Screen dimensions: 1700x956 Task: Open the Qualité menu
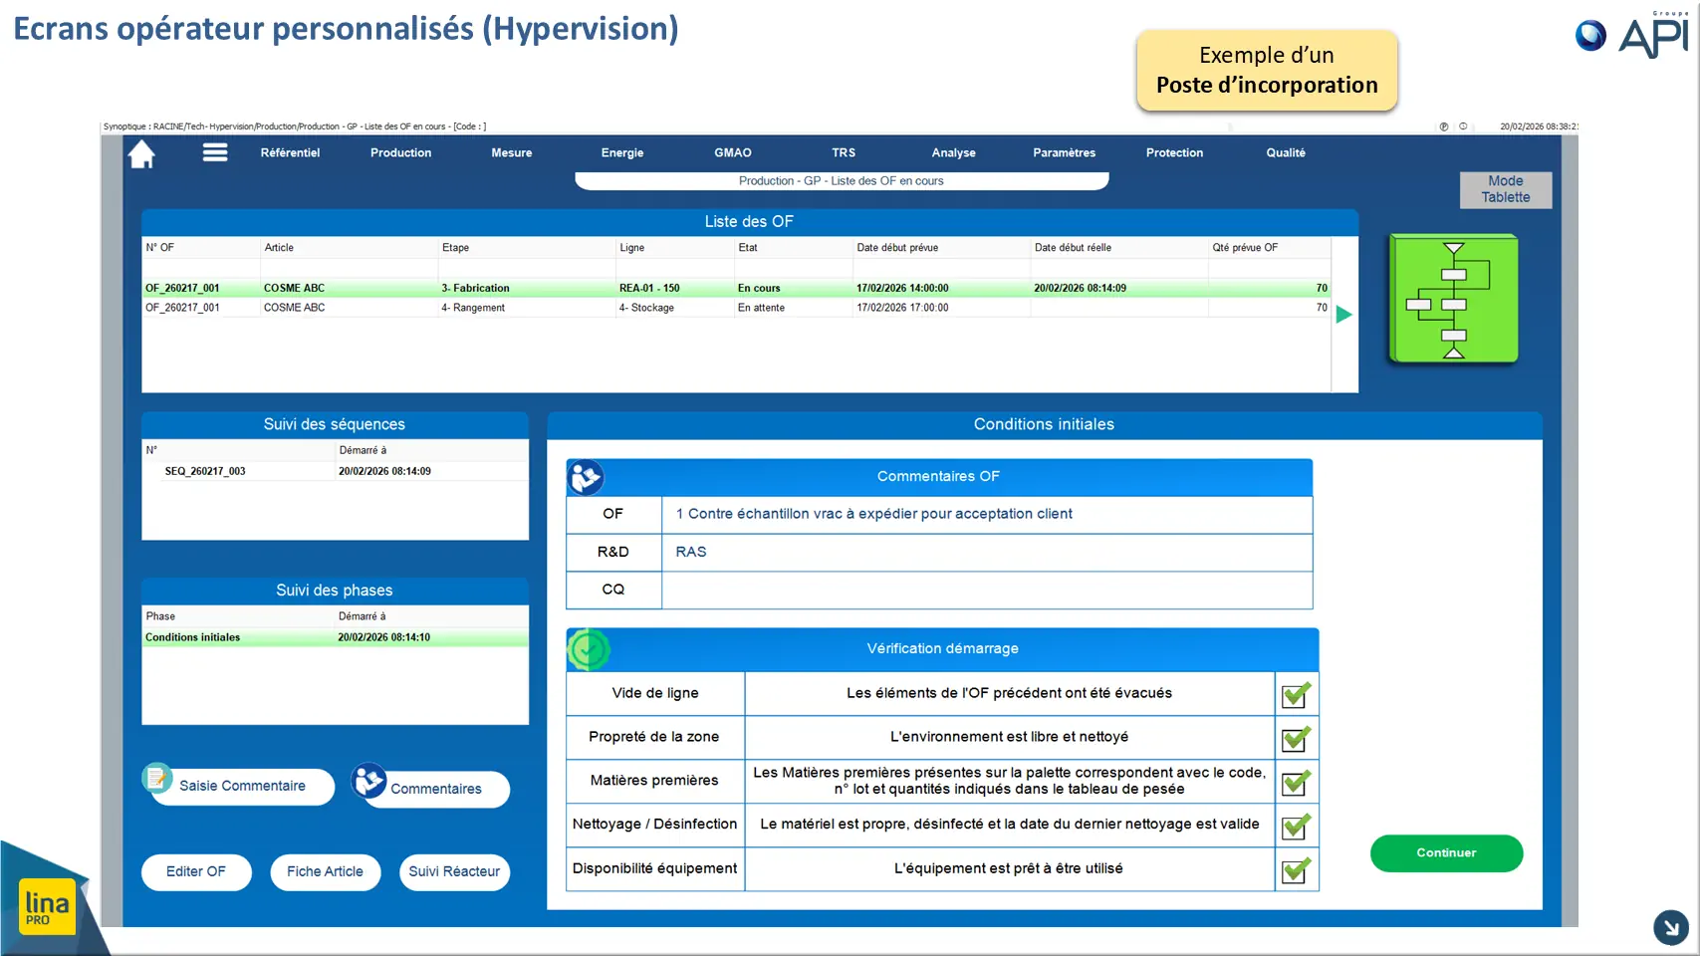1286,152
